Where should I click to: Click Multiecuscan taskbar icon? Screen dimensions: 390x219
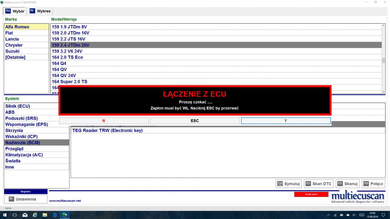(65, 215)
